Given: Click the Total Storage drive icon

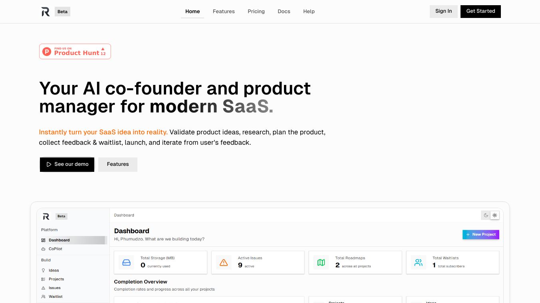Looking at the screenshot, I should coord(126,262).
